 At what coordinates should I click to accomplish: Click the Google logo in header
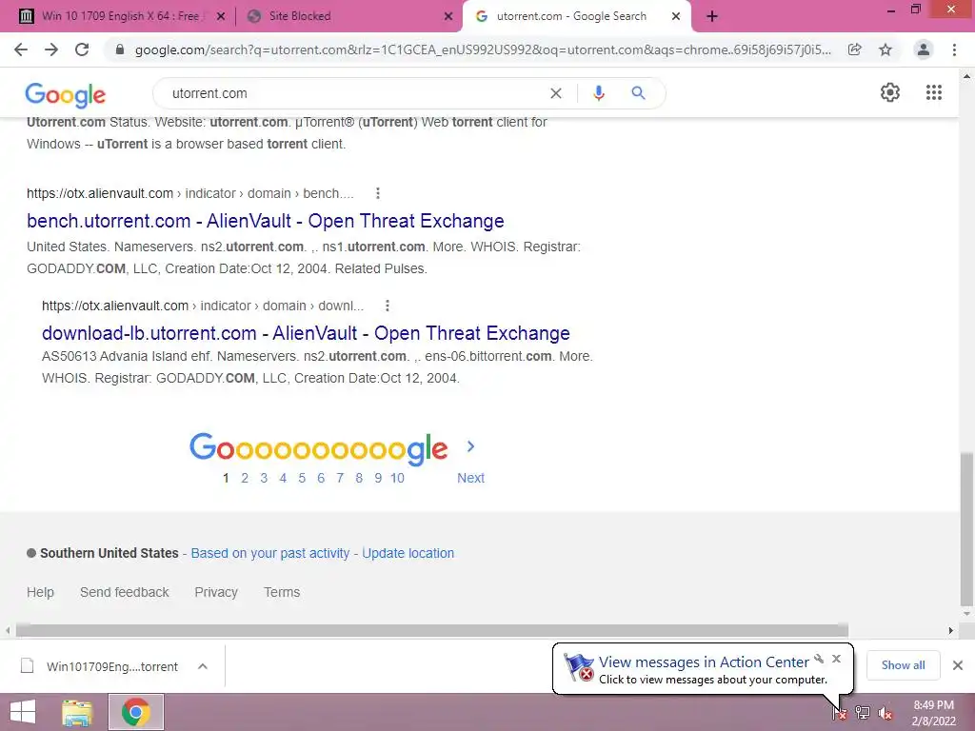coord(66,94)
